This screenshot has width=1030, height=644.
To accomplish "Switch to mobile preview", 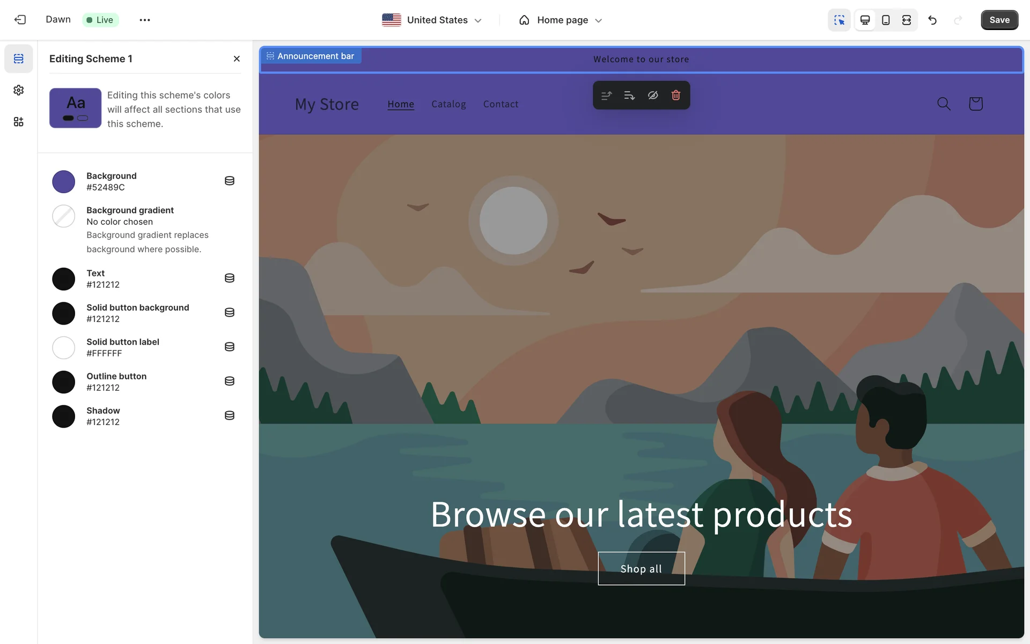I will click(x=886, y=20).
